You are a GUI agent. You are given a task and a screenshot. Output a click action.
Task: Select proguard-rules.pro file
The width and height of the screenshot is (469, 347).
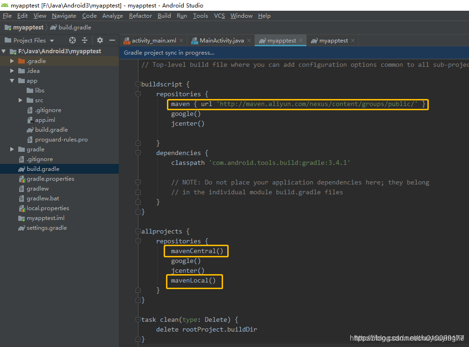pos(57,140)
